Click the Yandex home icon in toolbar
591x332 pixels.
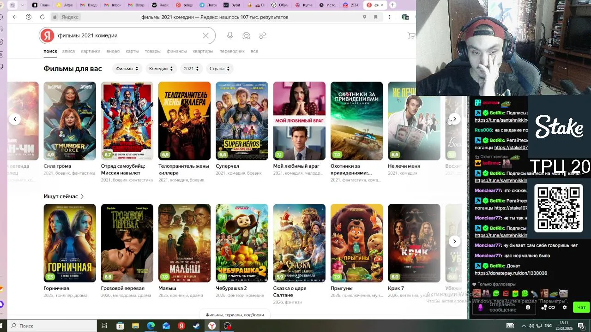coord(29,17)
